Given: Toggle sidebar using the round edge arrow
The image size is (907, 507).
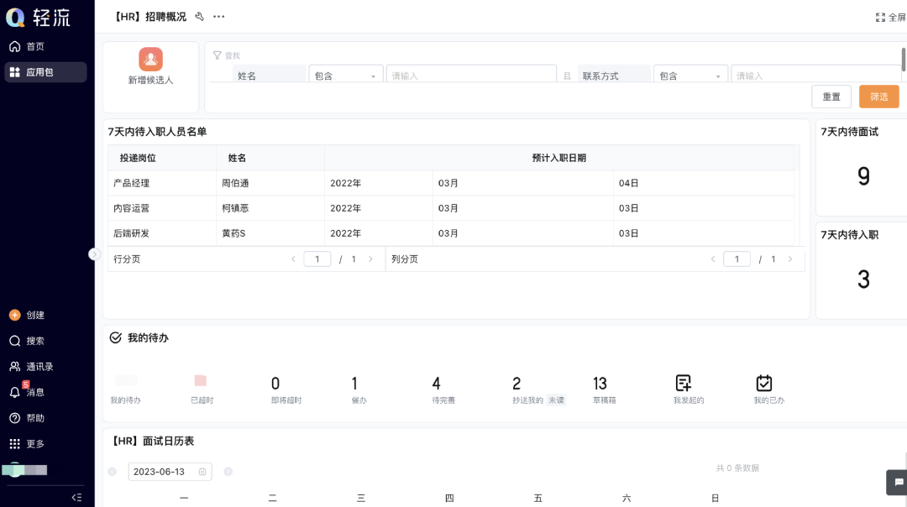Looking at the screenshot, I should pyautogui.click(x=94, y=253).
